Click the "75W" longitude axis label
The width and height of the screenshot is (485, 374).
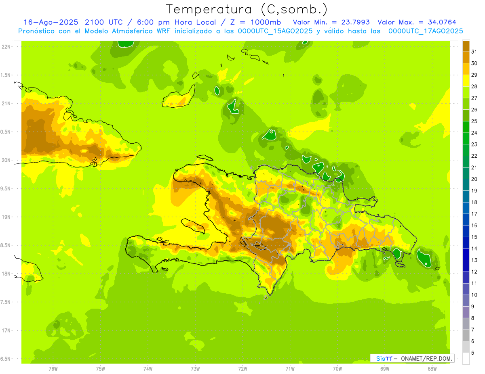point(101,368)
